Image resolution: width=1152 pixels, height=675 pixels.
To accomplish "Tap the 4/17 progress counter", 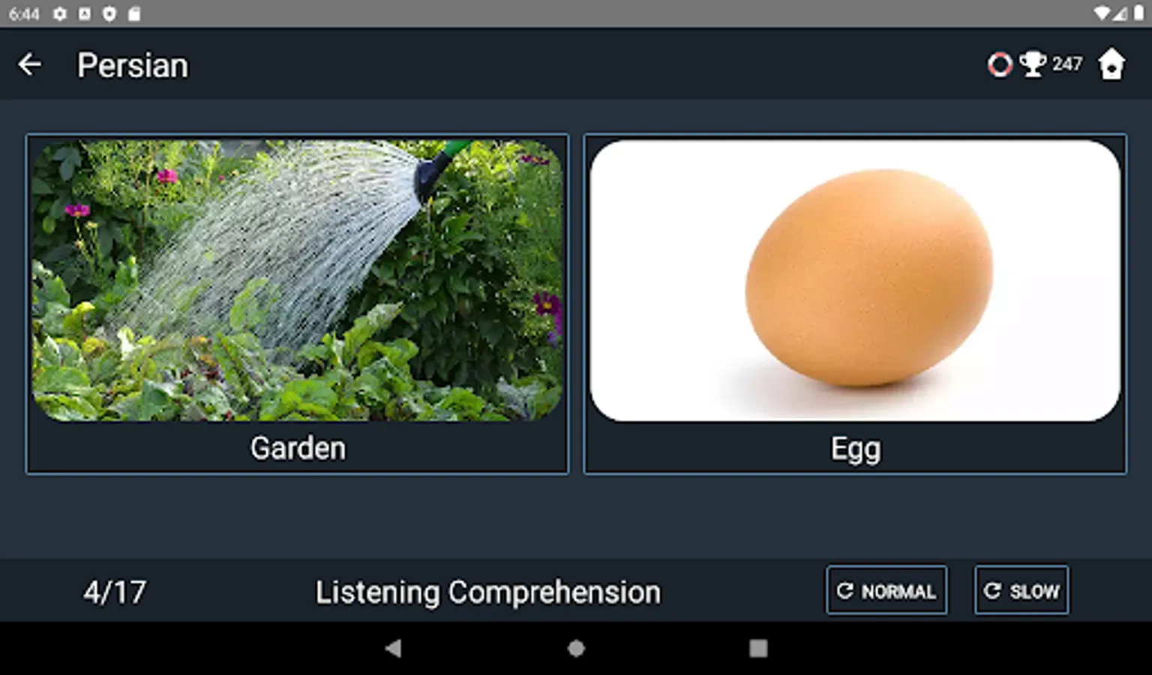I will [x=115, y=592].
